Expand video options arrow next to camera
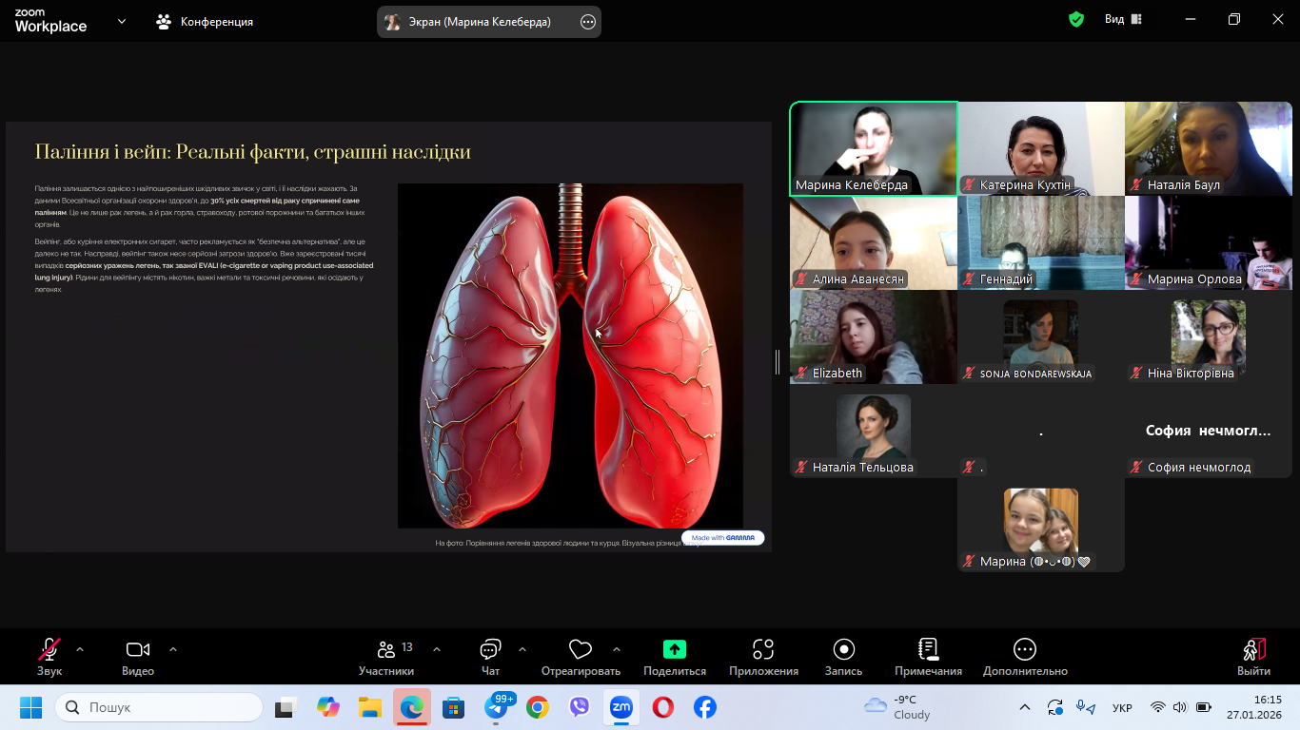The width and height of the screenshot is (1300, 730). 173,650
